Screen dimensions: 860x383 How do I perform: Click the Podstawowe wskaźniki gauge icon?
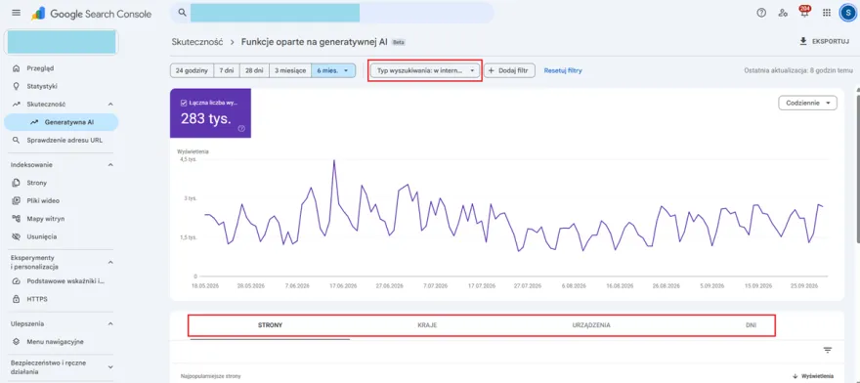pyautogui.click(x=16, y=281)
